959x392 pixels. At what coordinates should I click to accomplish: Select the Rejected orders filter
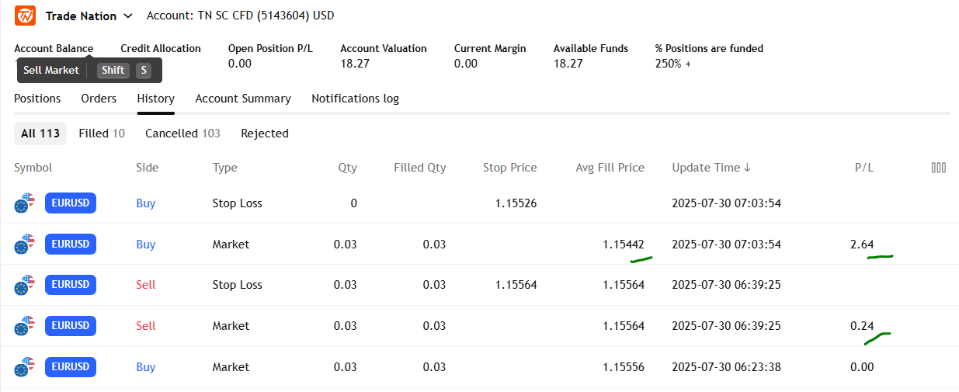[265, 134]
